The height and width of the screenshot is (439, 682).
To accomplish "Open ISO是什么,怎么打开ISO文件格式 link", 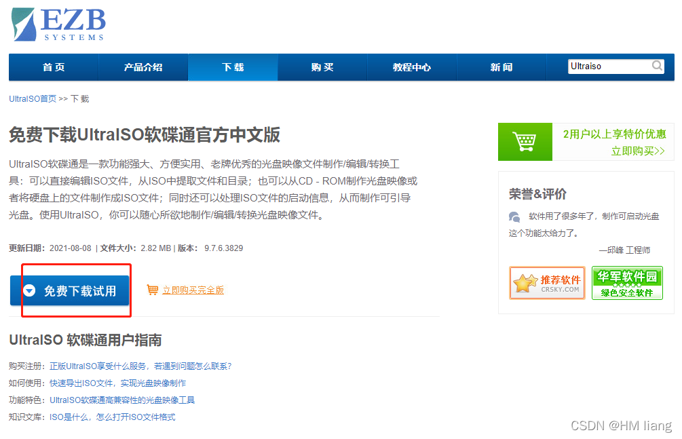I will point(112,417).
